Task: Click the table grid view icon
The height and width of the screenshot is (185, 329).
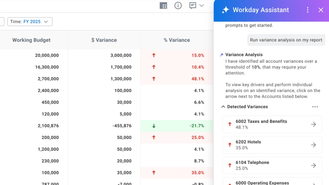Action: (x=163, y=6)
